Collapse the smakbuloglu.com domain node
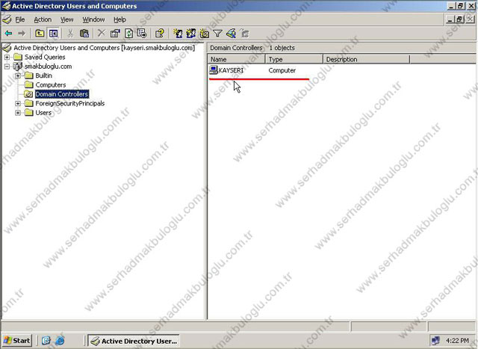The height and width of the screenshot is (349, 478). click(7, 67)
